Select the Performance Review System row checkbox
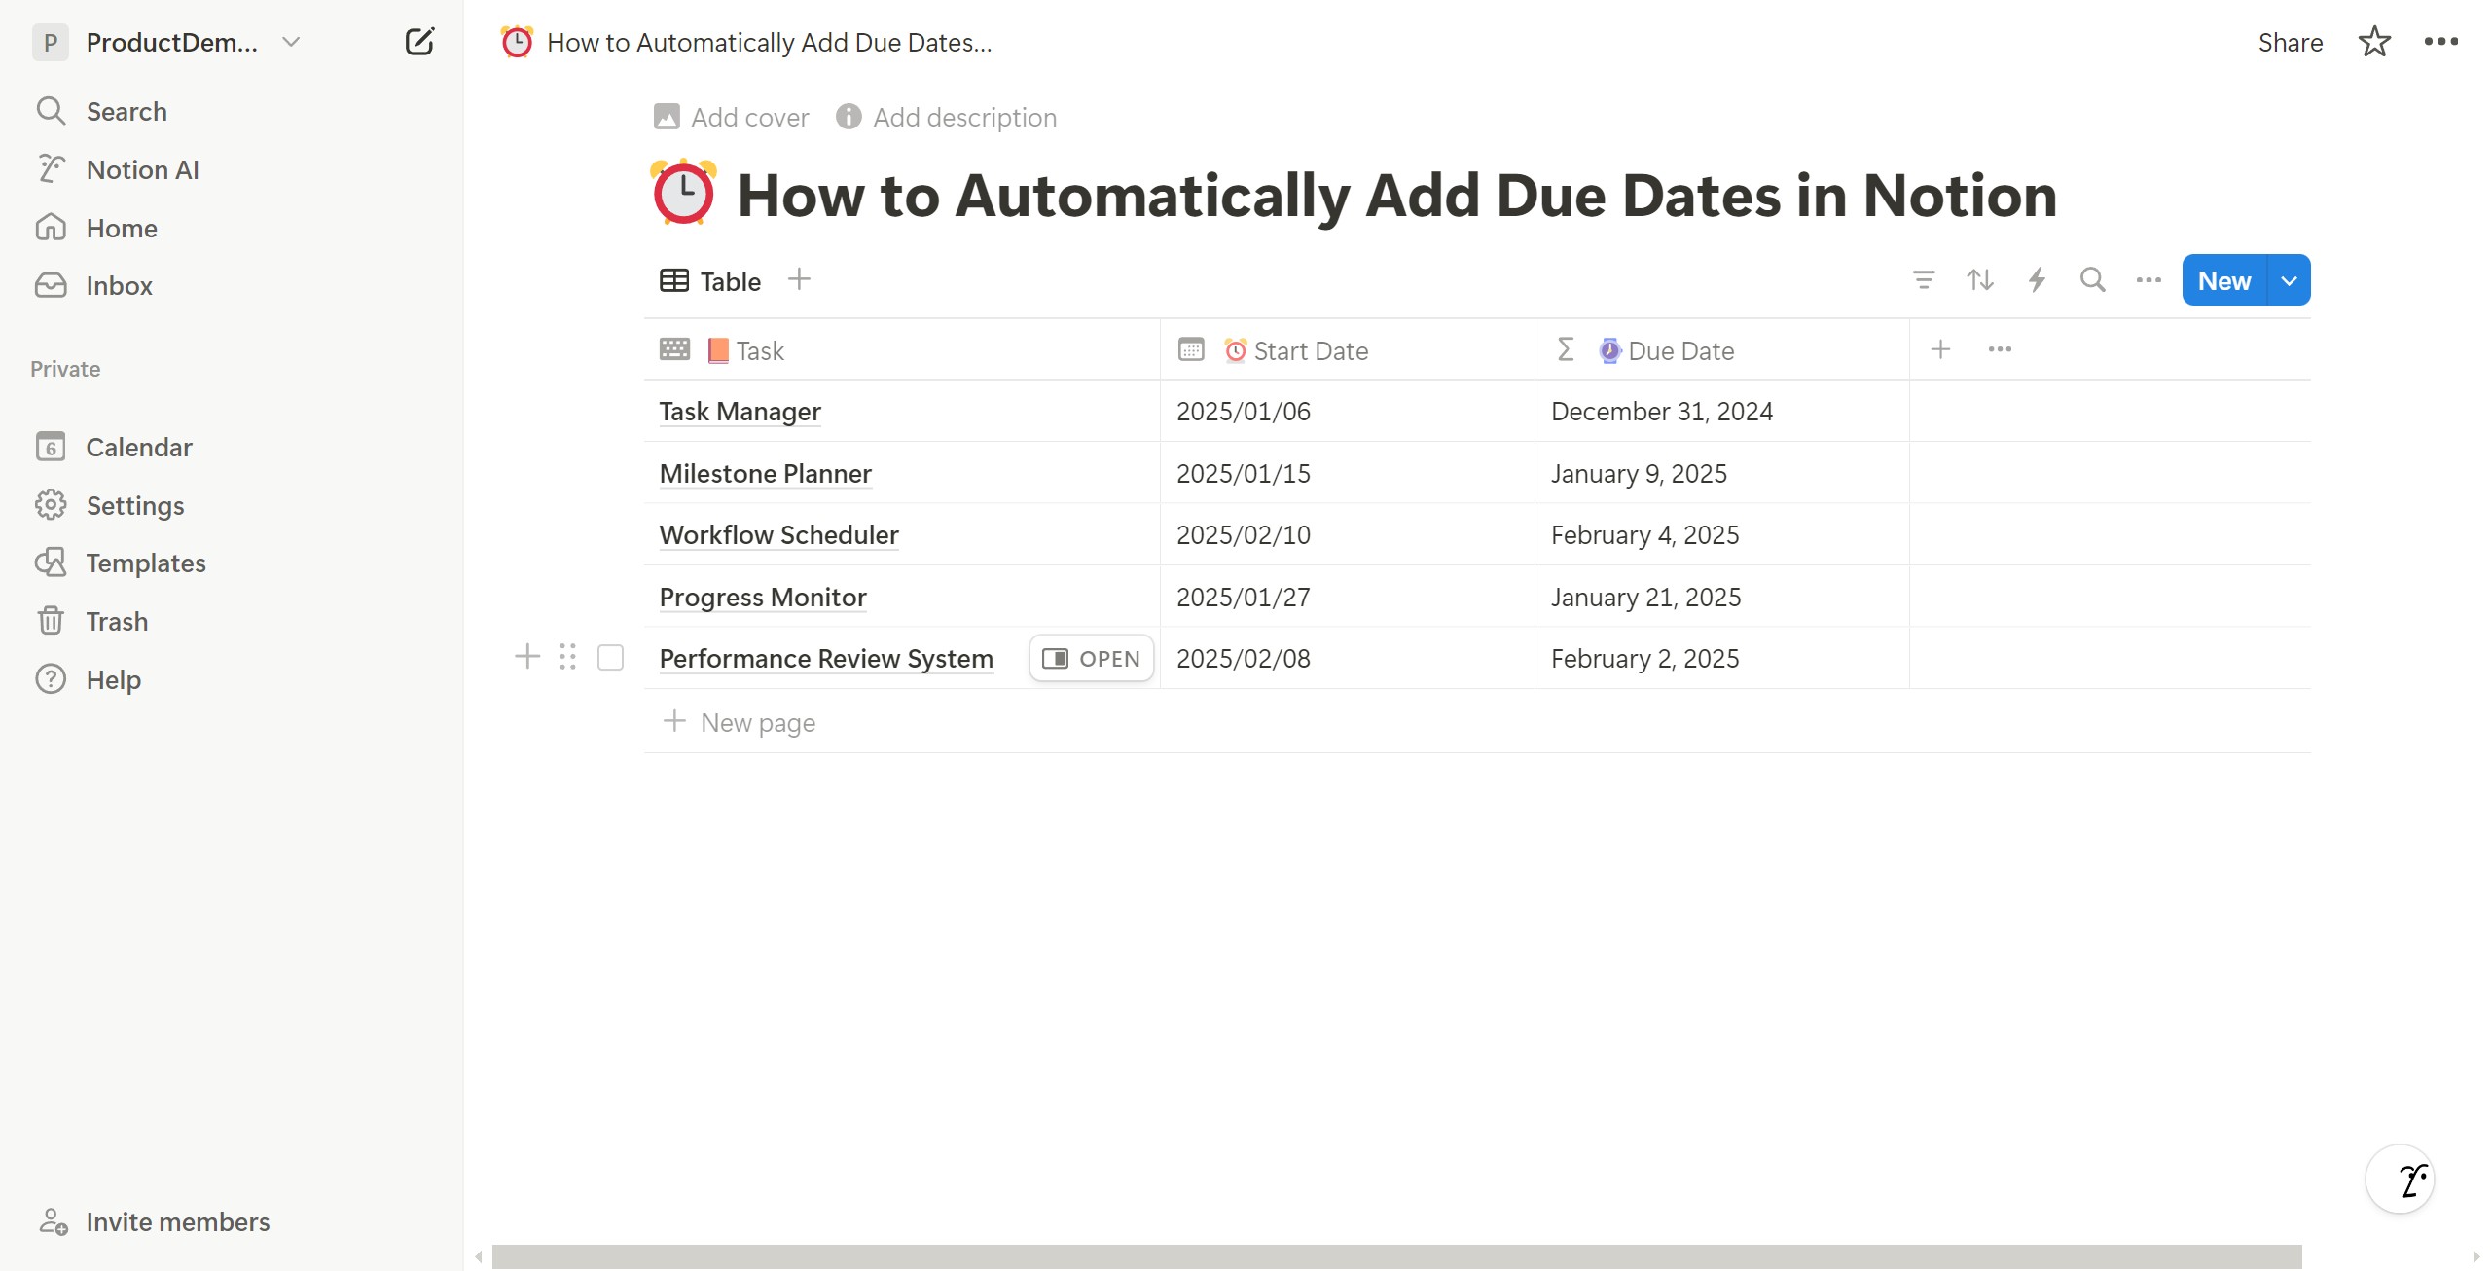This screenshot has height=1271, width=2492. coord(610,658)
